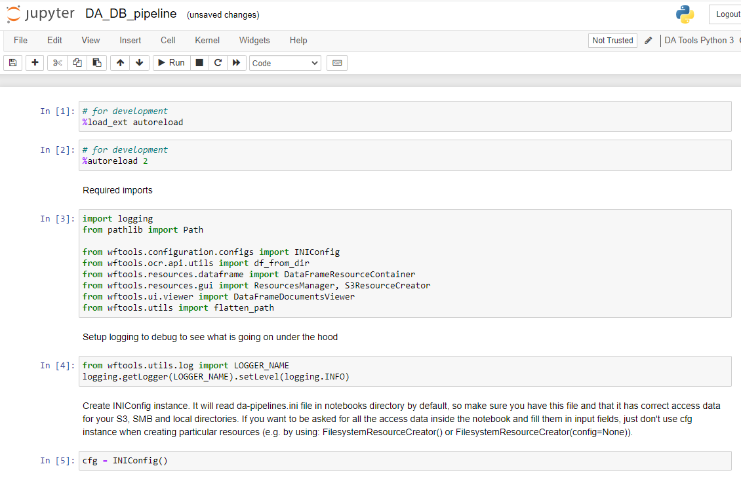
Task: Click the In [1]: prompt
Action: [57, 111]
